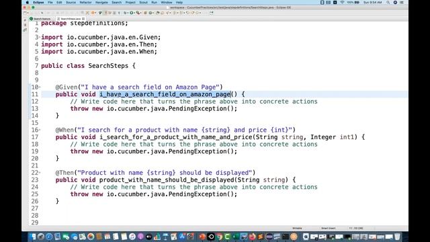Collapse the imports fold at line 3

[x=40, y=37]
